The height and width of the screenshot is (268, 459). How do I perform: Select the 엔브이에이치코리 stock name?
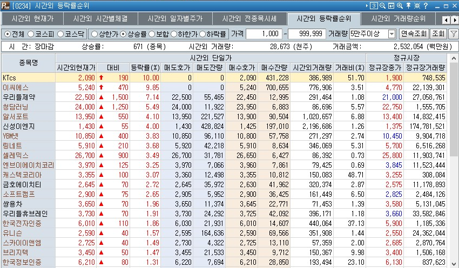(x=29, y=165)
